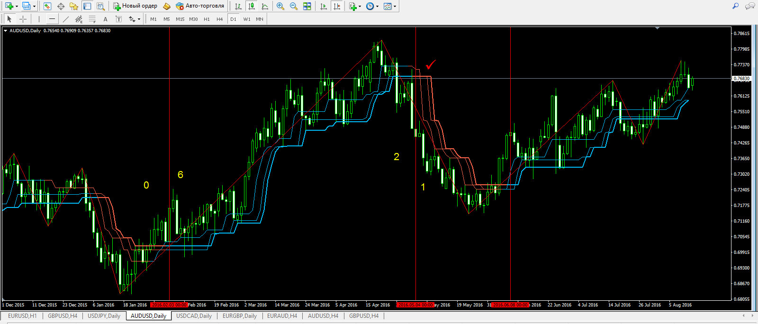The height and width of the screenshot is (324, 758).
Task: Switch timeframe to M5
Action: coord(167,19)
